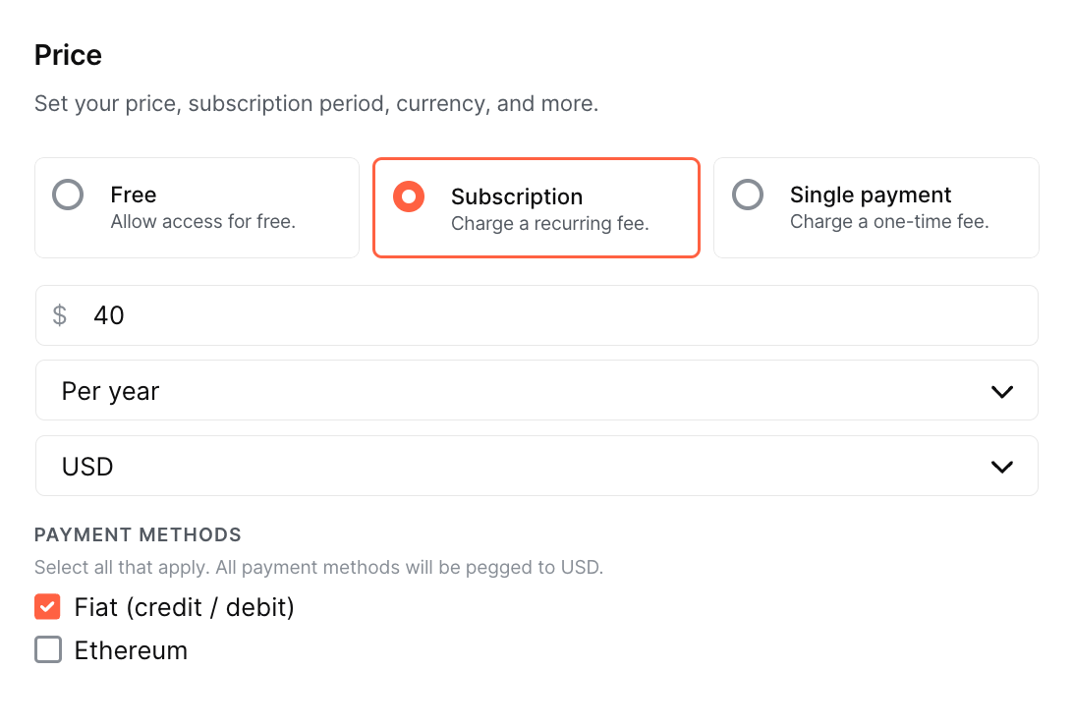Enable the Ethereum checkbox
Viewport: 1073px width, 727px height.
pyautogui.click(x=47, y=650)
